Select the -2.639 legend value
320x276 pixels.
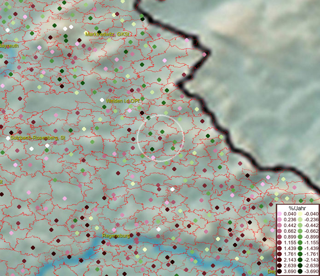point(311,265)
